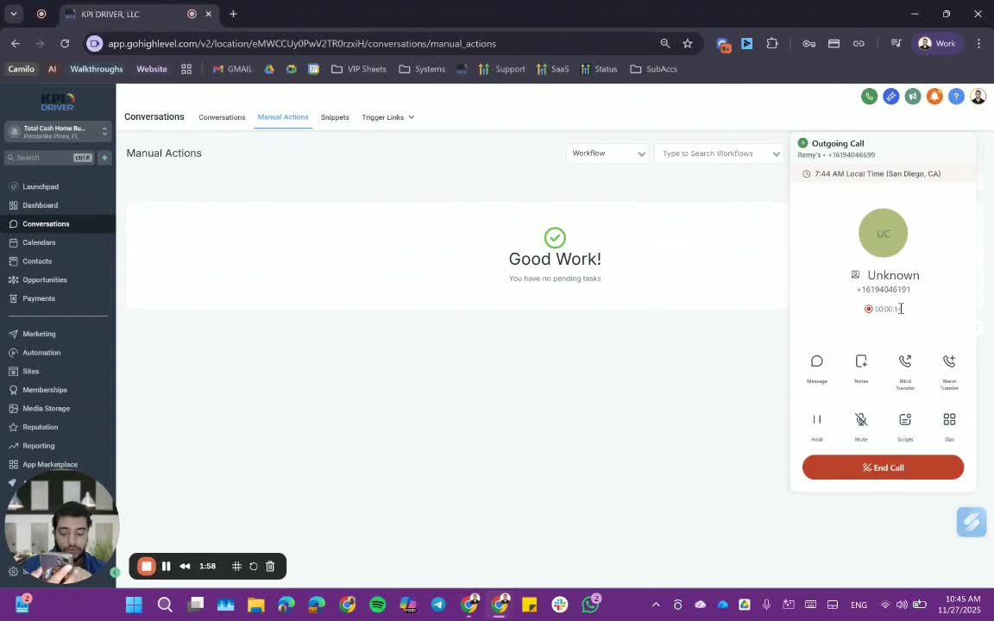Reload the browser page
Viewport: 994px width, 621px height.
(x=65, y=44)
